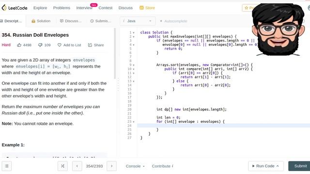The height and width of the screenshot is (174, 310).
Task: Open the Console dropdown
Action: (x=135, y=166)
